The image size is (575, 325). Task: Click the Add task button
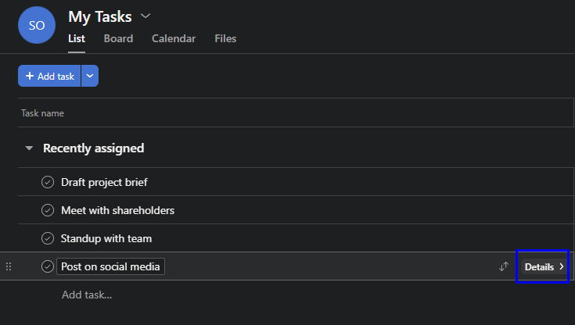pyautogui.click(x=49, y=76)
